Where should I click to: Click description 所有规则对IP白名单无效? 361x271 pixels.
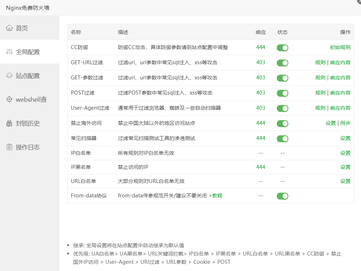pyautogui.click(x=146, y=153)
